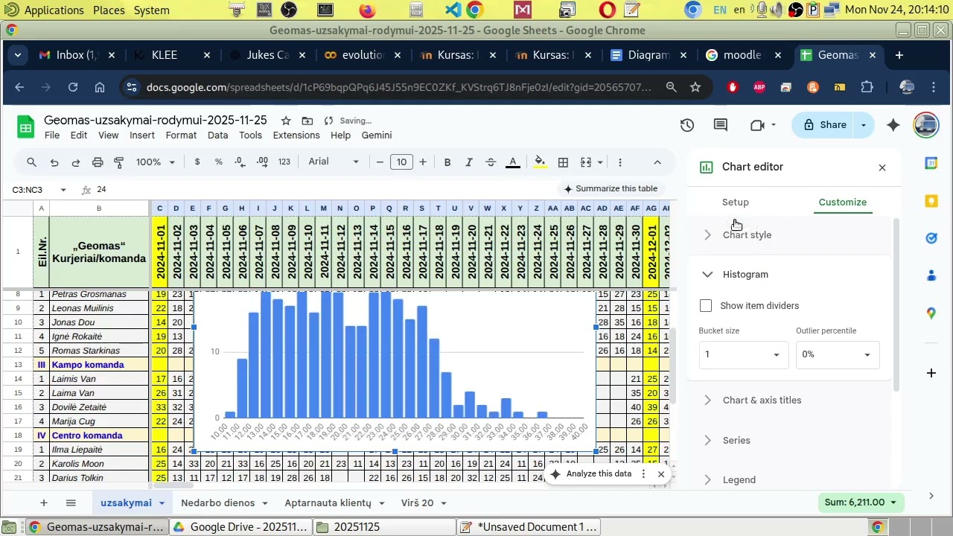Open the borders tool
The width and height of the screenshot is (953, 536).
click(x=564, y=162)
